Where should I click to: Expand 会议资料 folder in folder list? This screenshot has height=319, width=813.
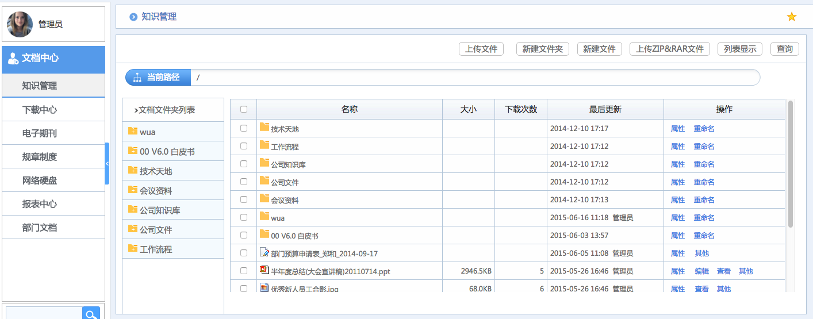pyautogui.click(x=133, y=190)
